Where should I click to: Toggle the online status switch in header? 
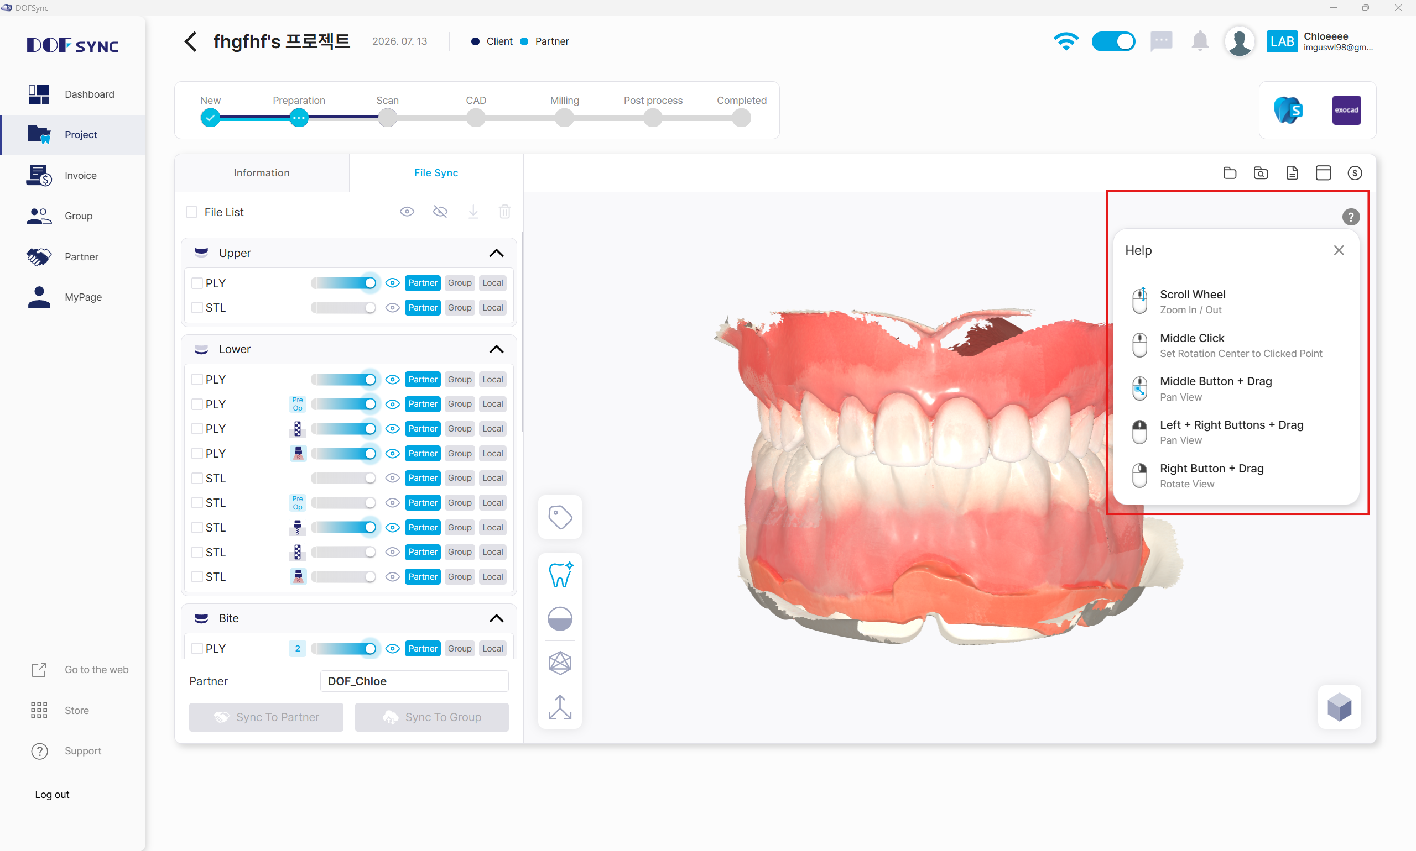coord(1112,41)
